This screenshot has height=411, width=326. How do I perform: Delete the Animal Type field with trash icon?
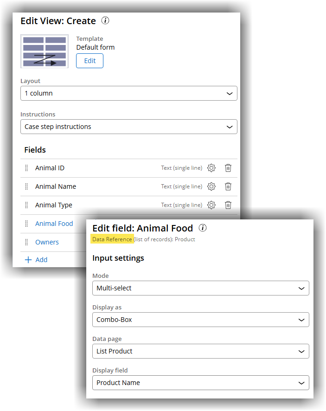[228, 205]
